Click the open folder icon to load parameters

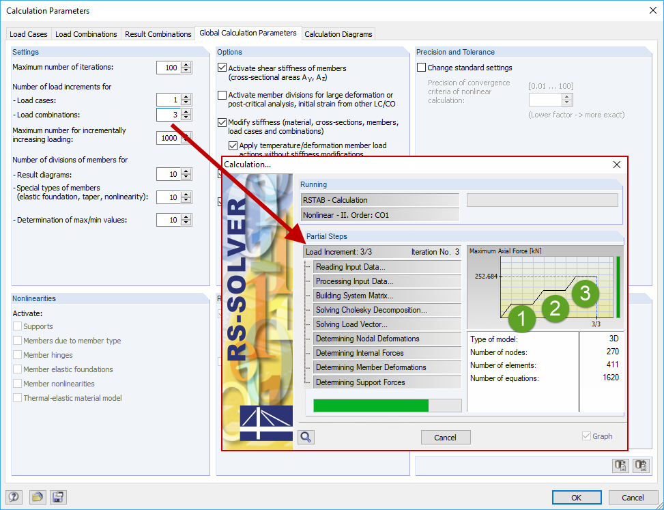(x=38, y=497)
